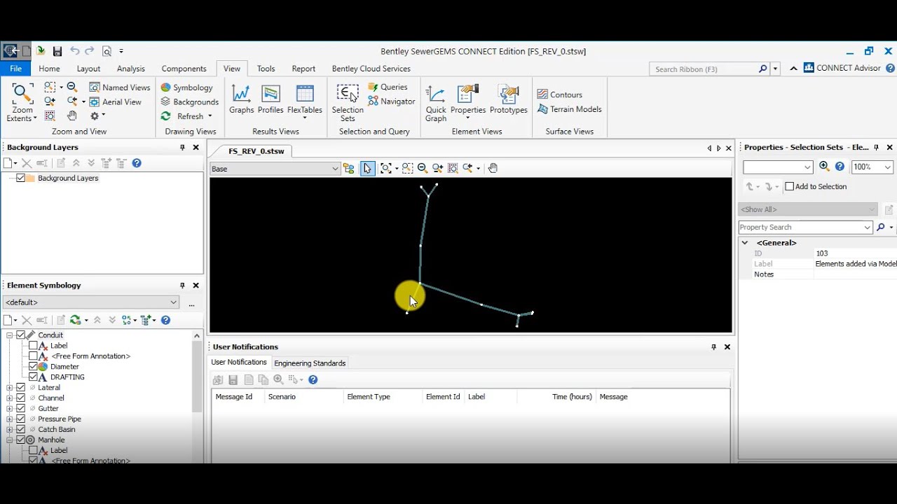Click the Properties ribbon icon
This screenshot has height=504, width=897.
pyautogui.click(x=468, y=101)
